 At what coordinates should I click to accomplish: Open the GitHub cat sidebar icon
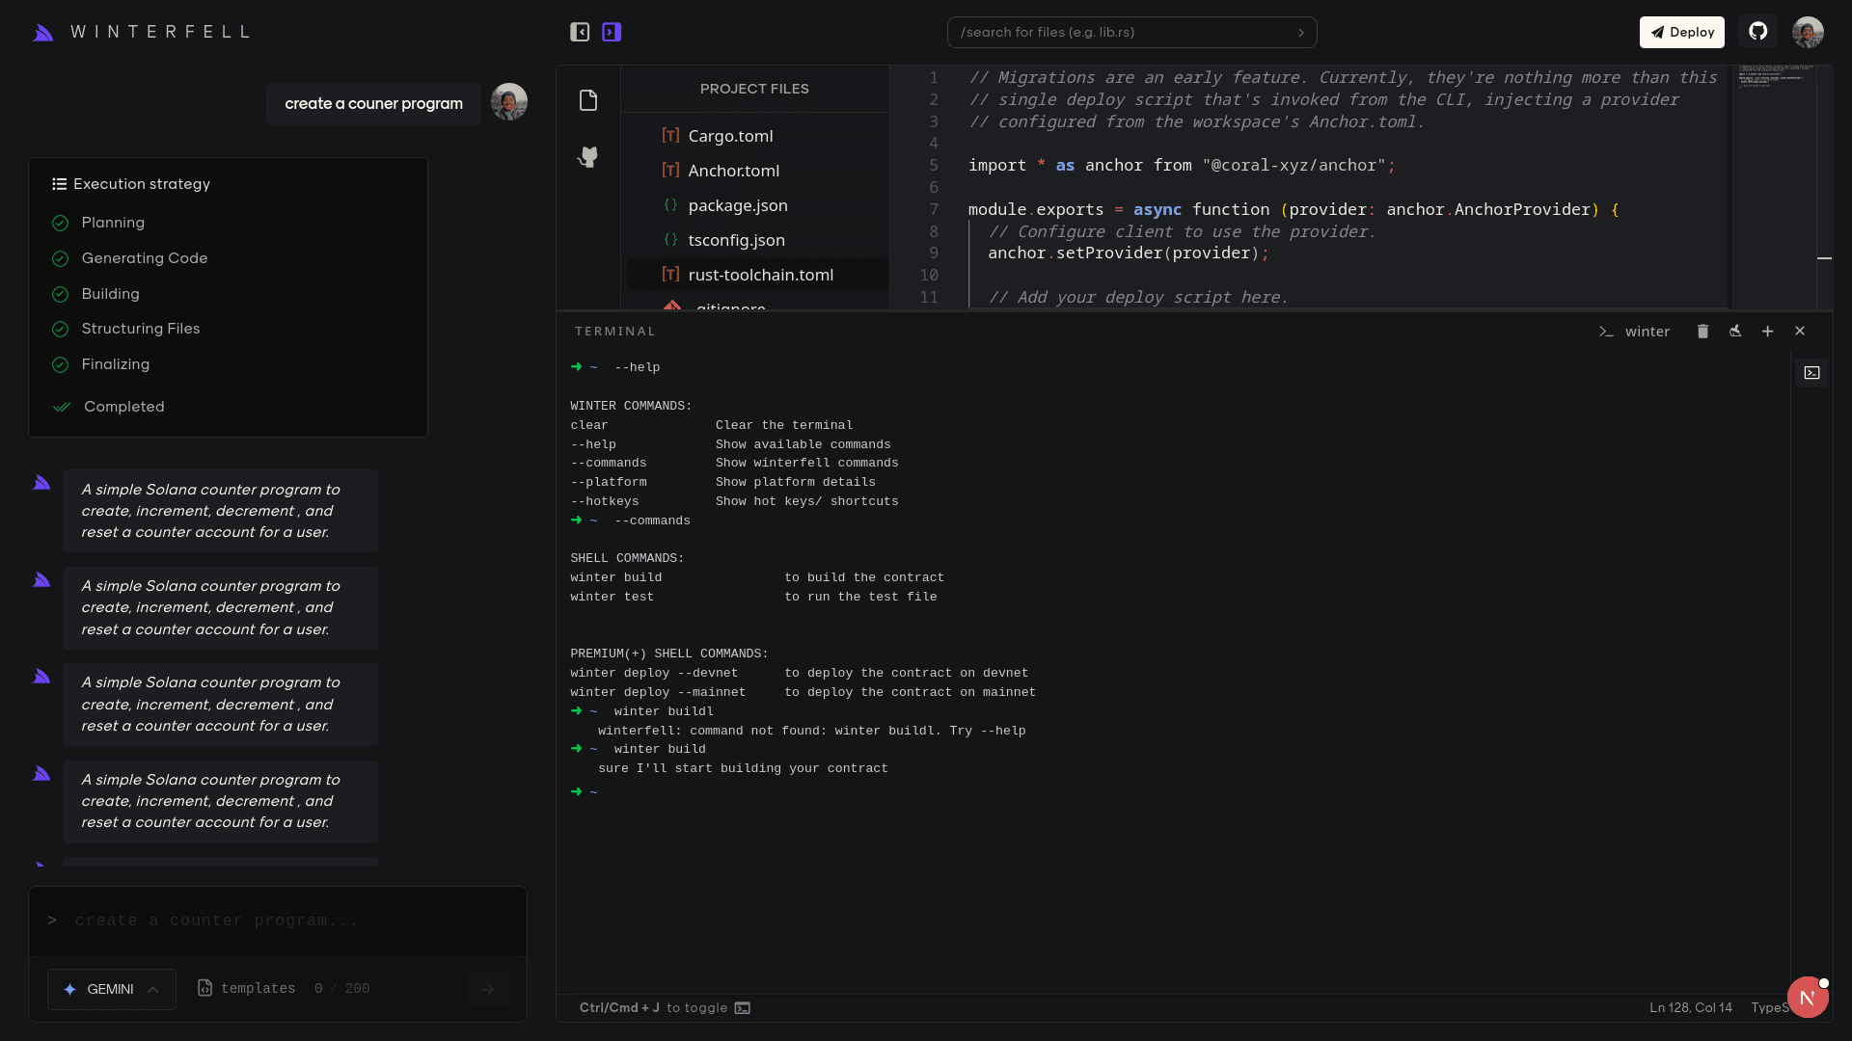588,157
